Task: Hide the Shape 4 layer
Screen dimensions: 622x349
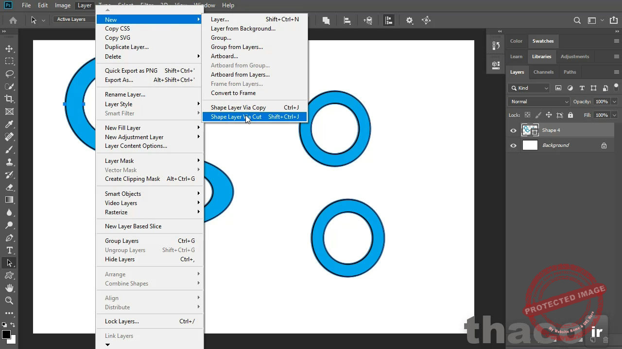Action: point(513,130)
